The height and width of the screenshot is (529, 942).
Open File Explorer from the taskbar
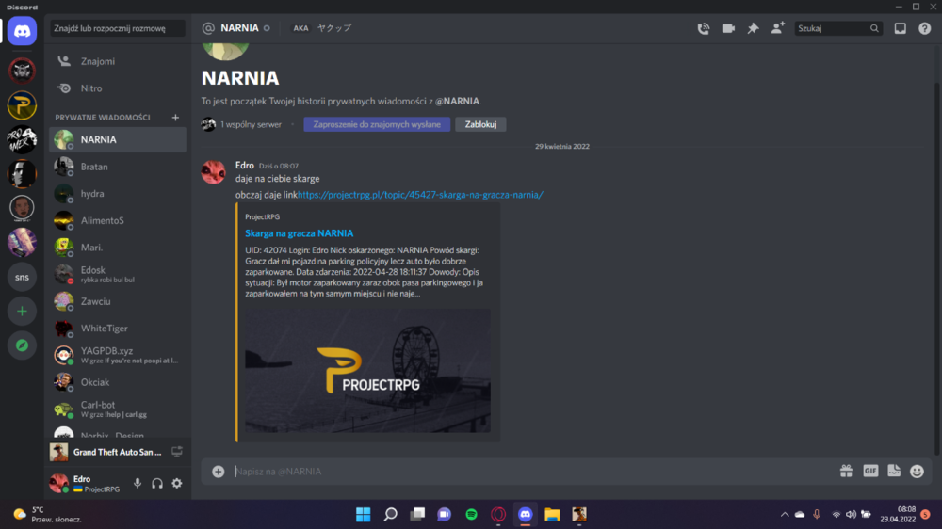tap(552, 515)
